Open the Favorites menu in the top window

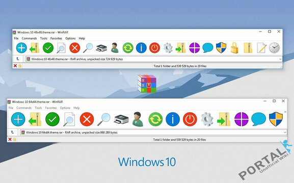click(56, 38)
